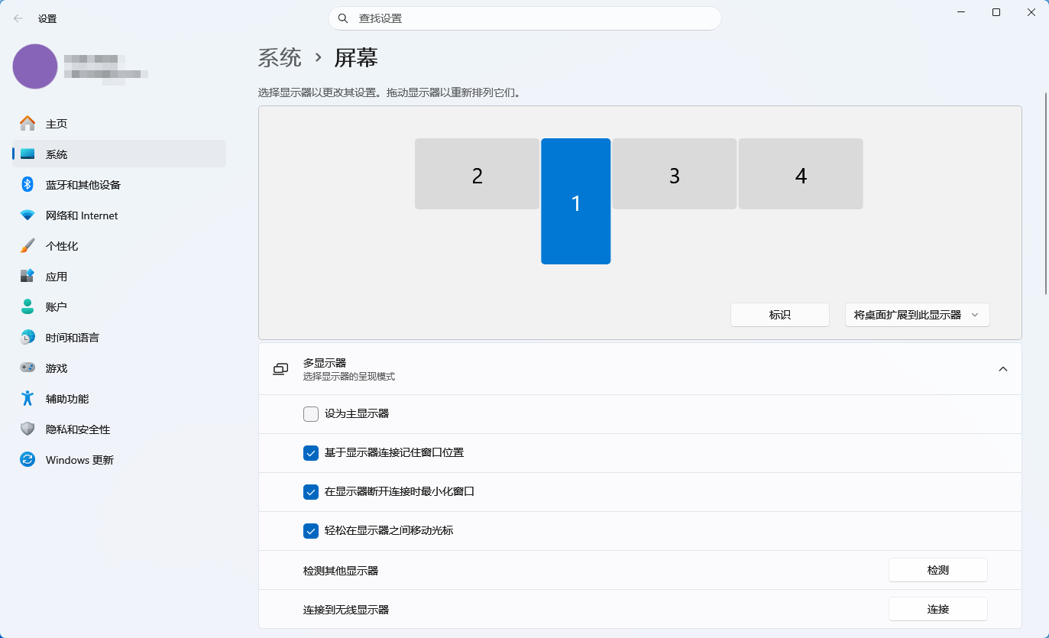This screenshot has width=1049, height=638.
Task: Open the 将桌面扩展到此显示器 dropdown
Action: coord(917,315)
